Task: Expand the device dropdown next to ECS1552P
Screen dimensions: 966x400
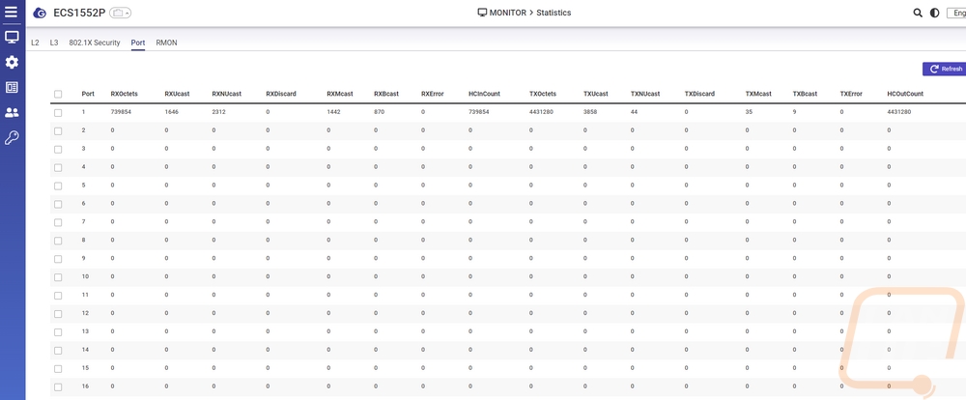Action: (x=121, y=14)
